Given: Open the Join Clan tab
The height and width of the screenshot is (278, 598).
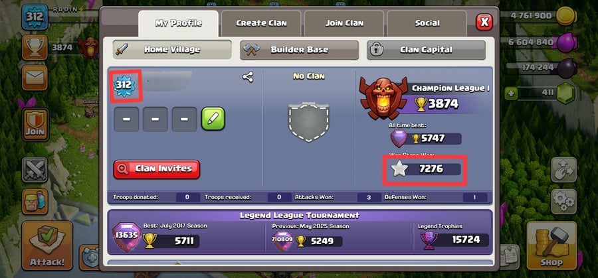Looking at the screenshot, I should 344,23.
